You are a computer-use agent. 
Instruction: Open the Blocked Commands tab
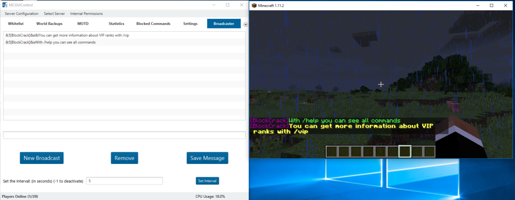point(153,24)
